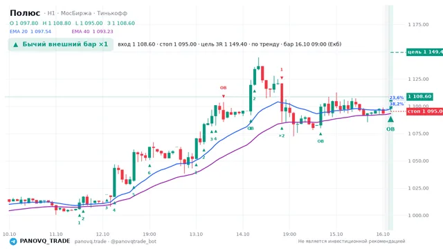
Task: Click the 1 108.60 entry price tag
Action: [x=419, y=97]
